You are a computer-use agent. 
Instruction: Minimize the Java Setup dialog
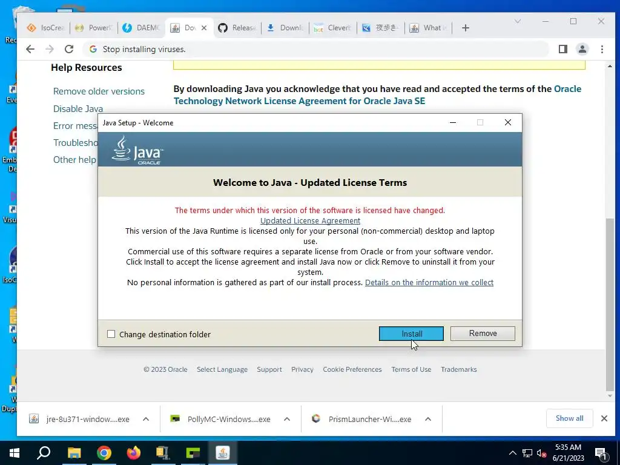(453, 122)
